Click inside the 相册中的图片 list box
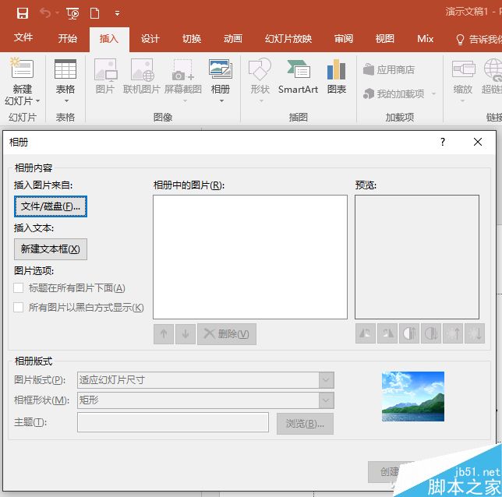This screenshot has height=497, width=502. [x=250, y=257]
